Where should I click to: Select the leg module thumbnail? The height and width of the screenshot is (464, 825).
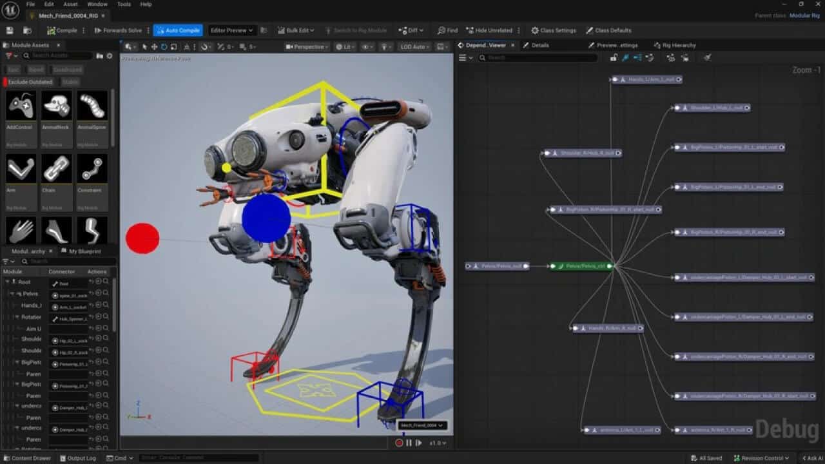(x=92, y=230)
